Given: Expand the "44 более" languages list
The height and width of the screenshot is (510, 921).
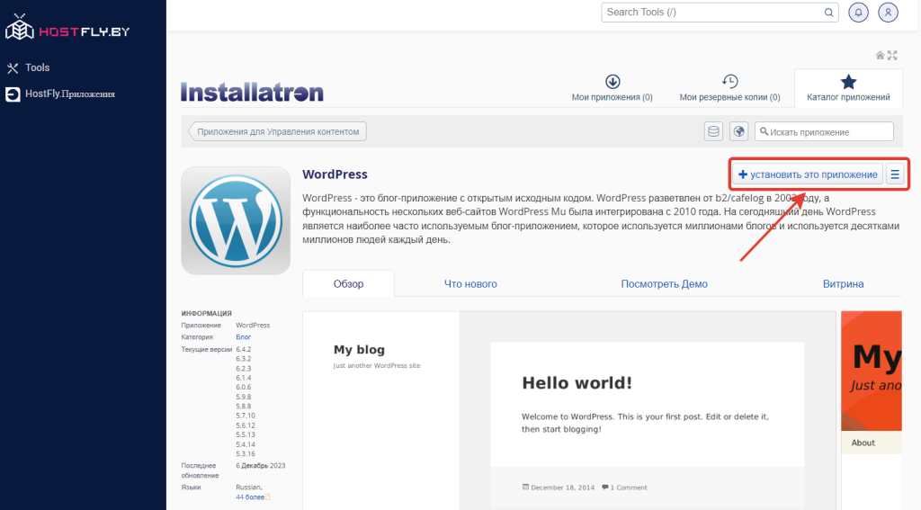Looking at the screenshot, I should (x=252, y=497).
